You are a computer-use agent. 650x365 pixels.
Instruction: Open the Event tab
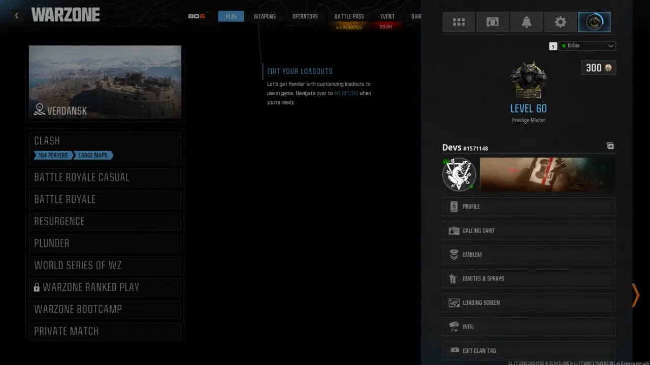(387, 16)
